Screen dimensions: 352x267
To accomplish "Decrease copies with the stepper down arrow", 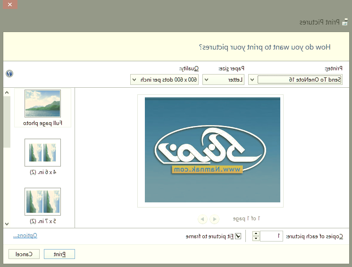I will tap(256, 239).
